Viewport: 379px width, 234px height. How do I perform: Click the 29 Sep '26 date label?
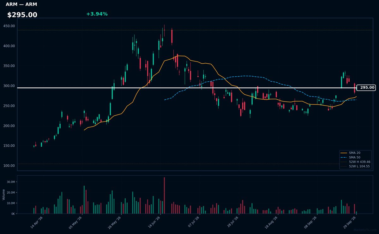click(350, 223)
